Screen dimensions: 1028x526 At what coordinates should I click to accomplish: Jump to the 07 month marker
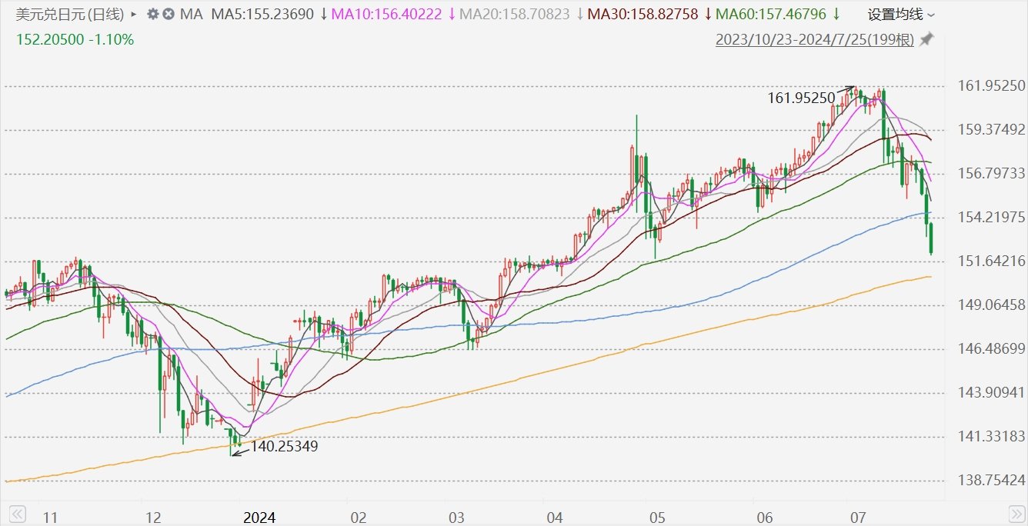[x=857, y=516]
